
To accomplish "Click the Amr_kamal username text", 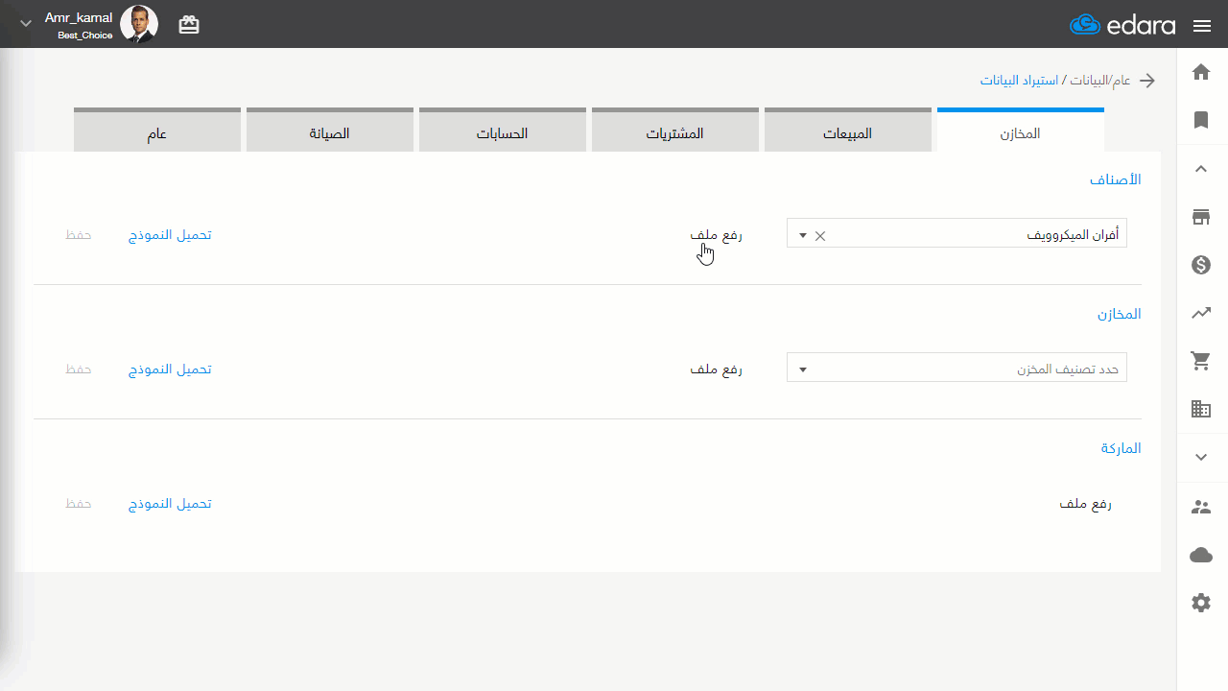I will (x=79, y=17).
